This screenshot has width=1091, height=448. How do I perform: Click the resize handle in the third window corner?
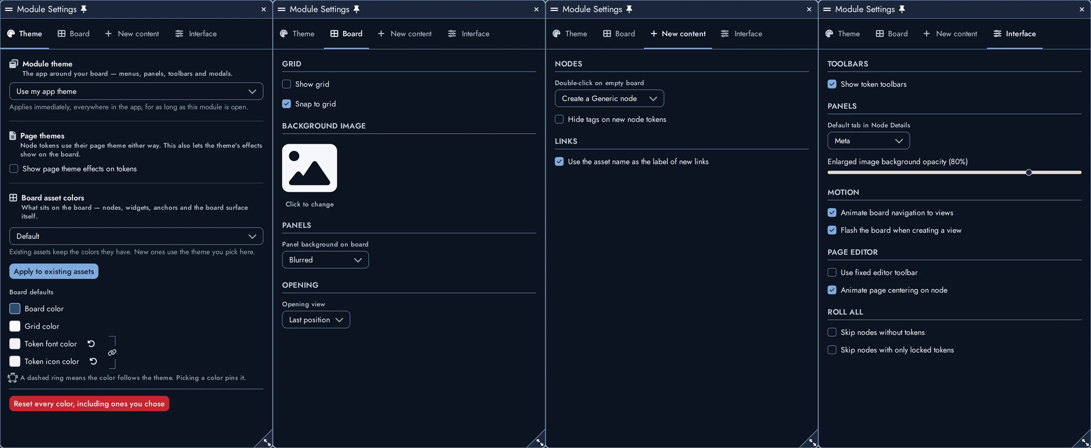point(812,442)
